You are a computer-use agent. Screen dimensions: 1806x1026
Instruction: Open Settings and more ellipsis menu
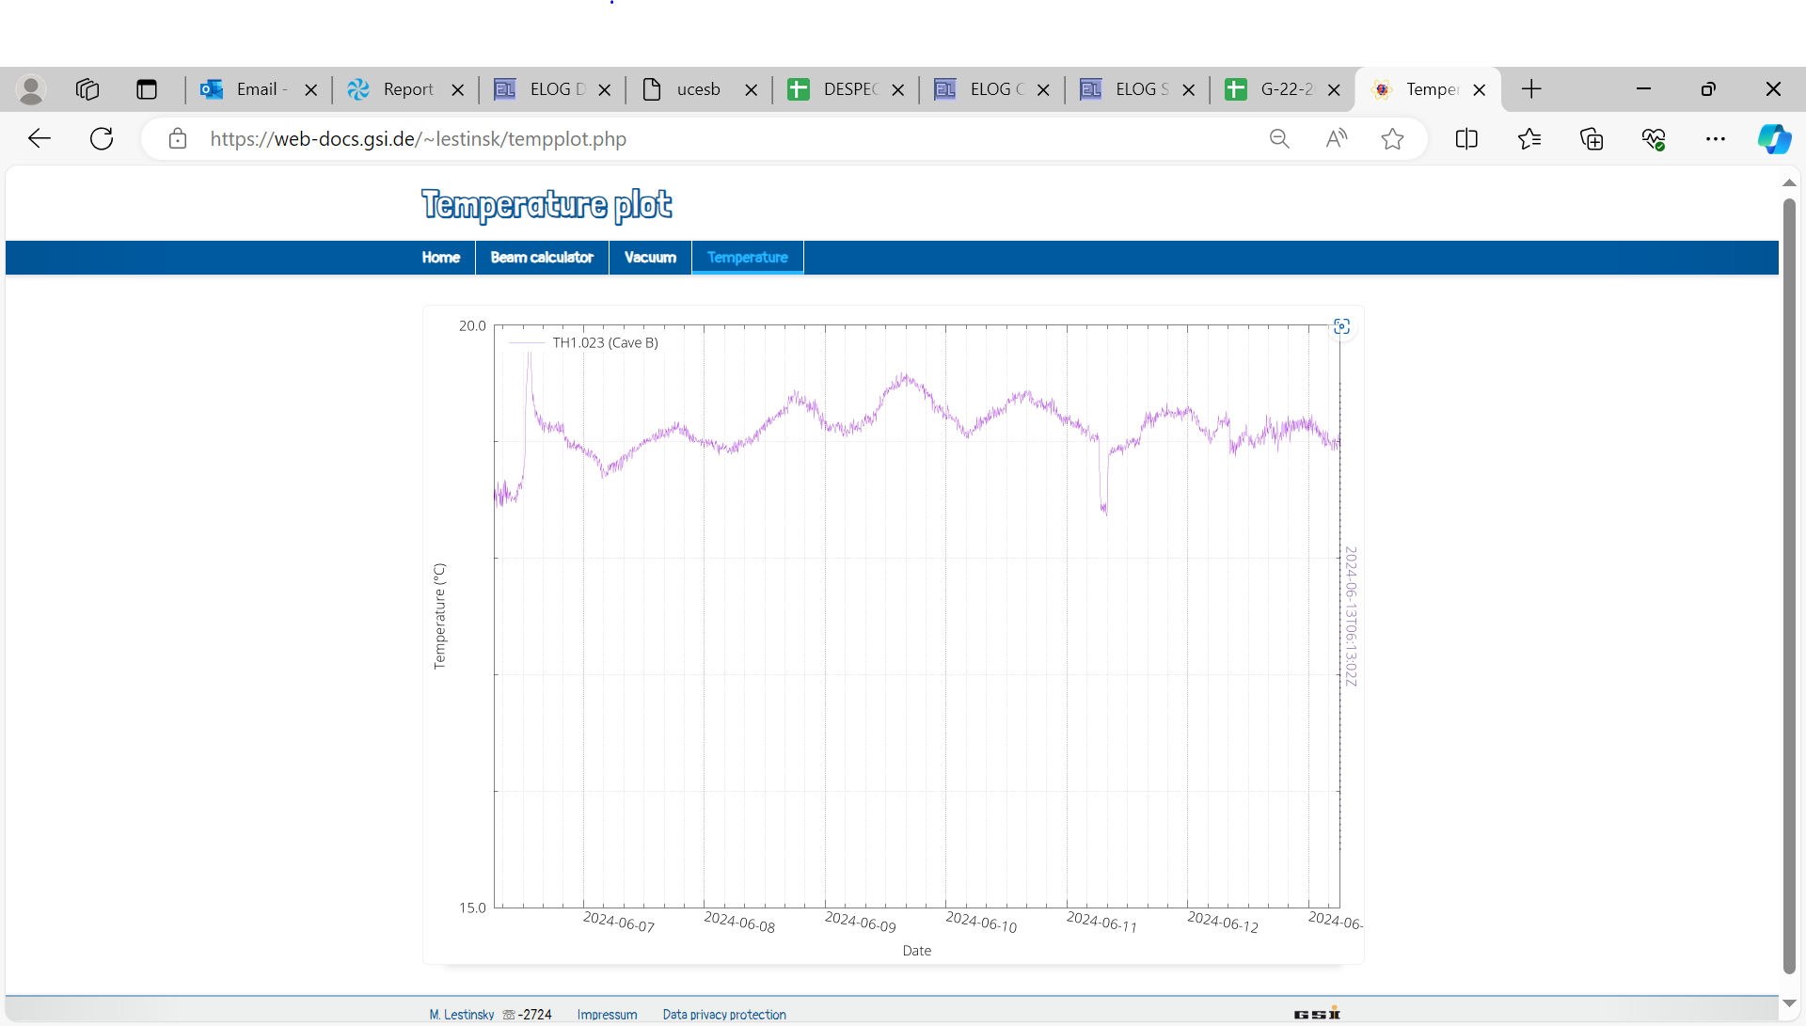tap(1716, 139)
